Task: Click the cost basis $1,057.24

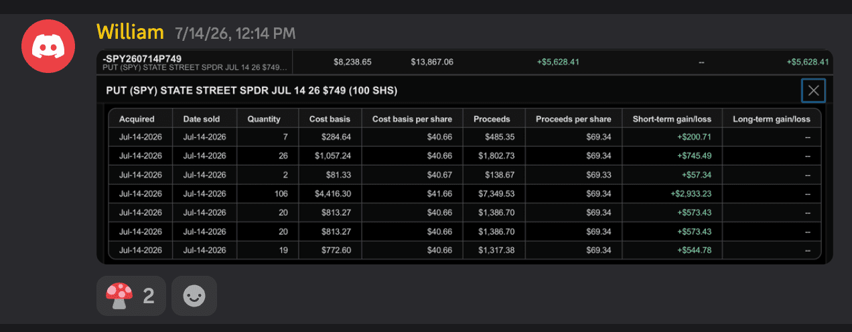Action: tap(332, 156)
